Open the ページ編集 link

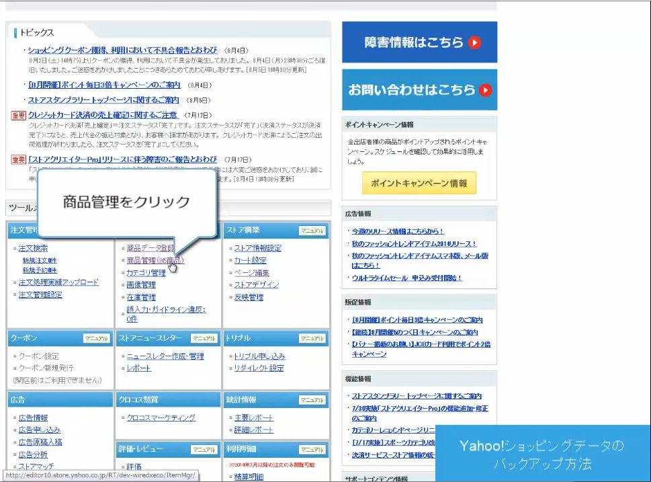pyautogui.click(x=251, y=272)
